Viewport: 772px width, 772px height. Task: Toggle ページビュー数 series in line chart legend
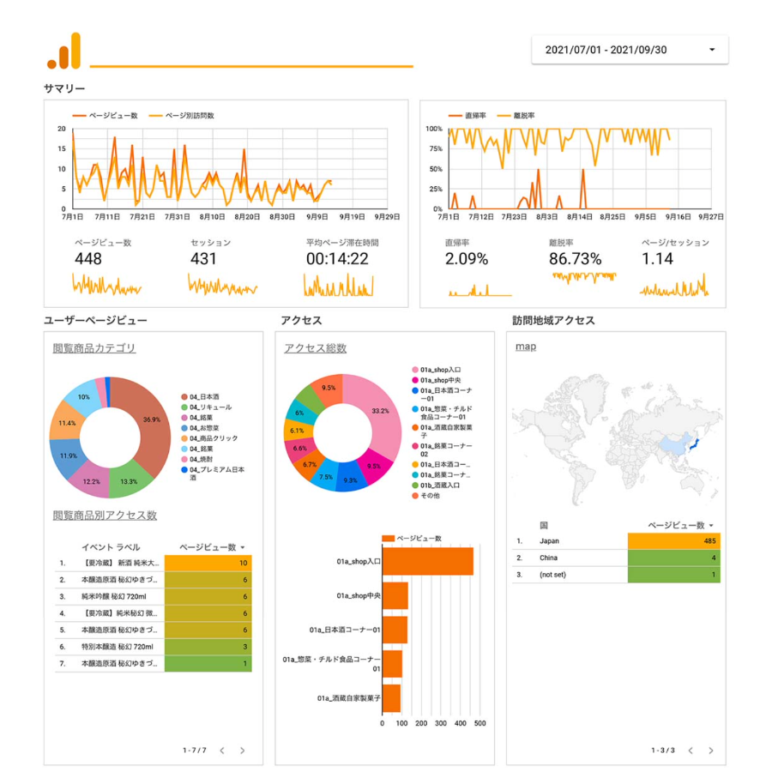click(106, 115)
